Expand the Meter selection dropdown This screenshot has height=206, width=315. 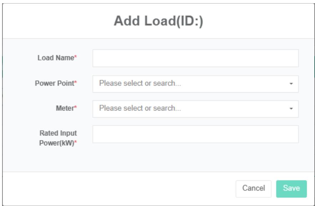195,109
